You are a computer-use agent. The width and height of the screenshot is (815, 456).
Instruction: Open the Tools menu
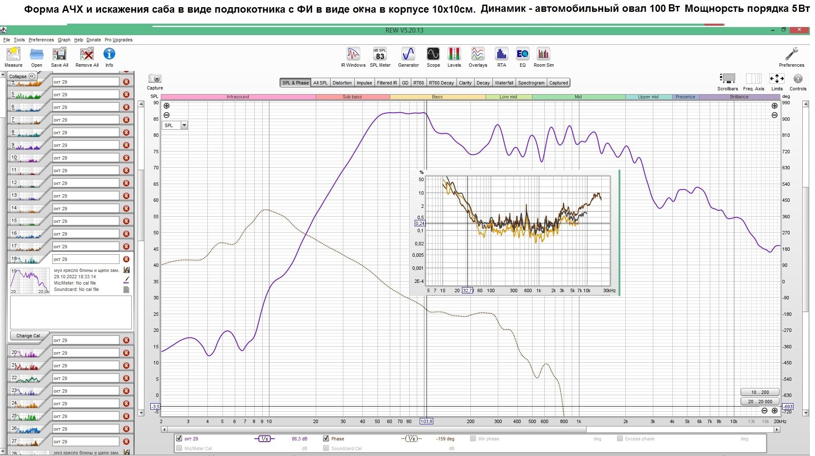click(x=19, y=40)
